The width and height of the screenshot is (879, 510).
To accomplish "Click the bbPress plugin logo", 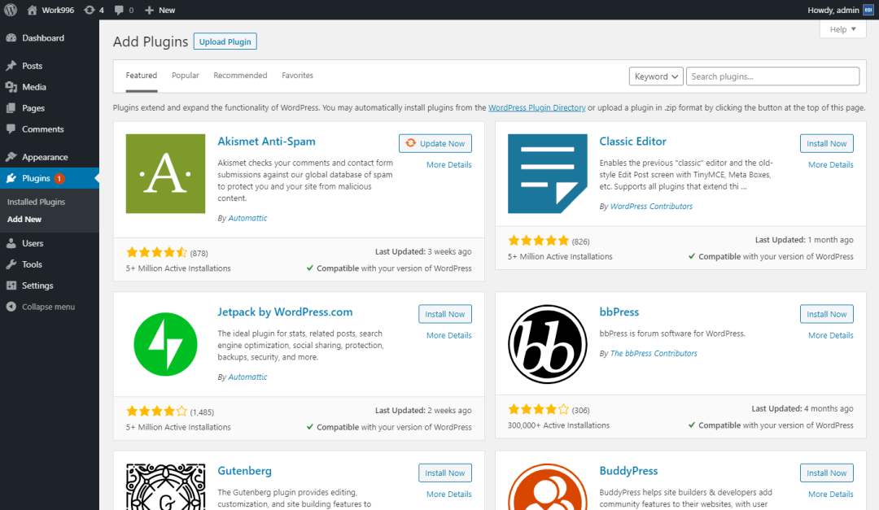I will (x=547, y=344).
